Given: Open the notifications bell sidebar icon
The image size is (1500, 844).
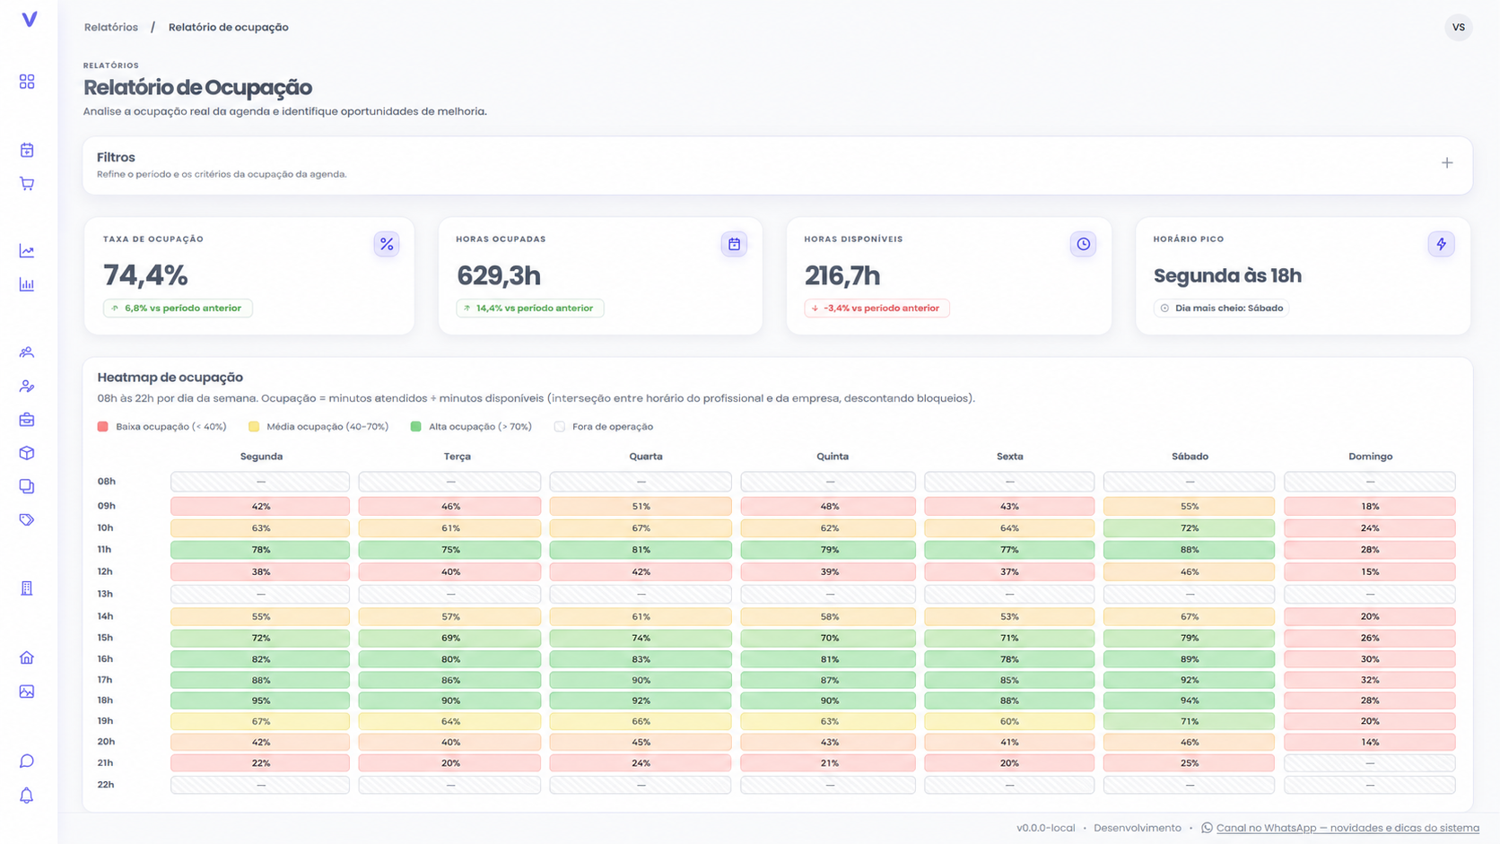Looking at the screenshot, I should (27, 796).
